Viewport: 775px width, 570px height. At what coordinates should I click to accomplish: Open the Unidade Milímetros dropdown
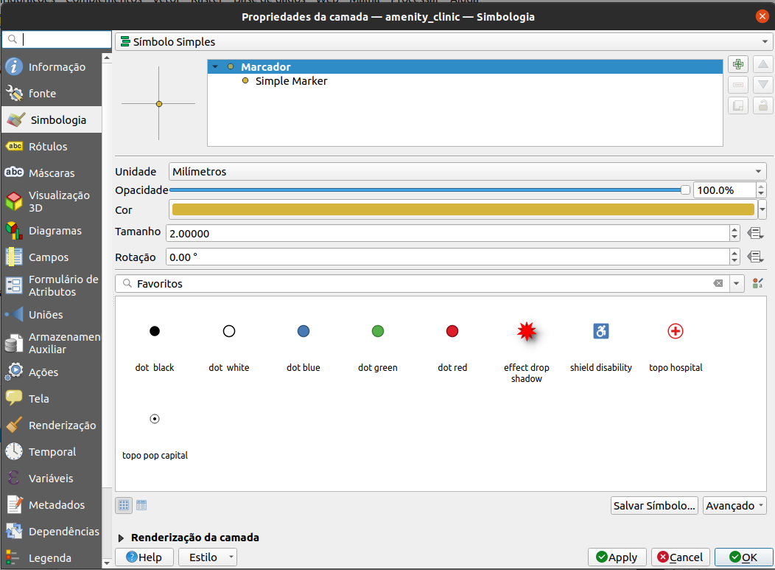[x=467, y=171]
